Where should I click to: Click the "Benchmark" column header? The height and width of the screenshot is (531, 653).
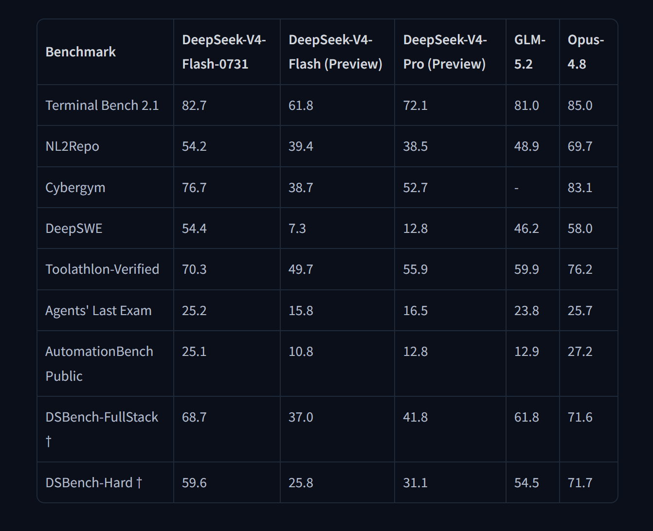tap(81, 52)
